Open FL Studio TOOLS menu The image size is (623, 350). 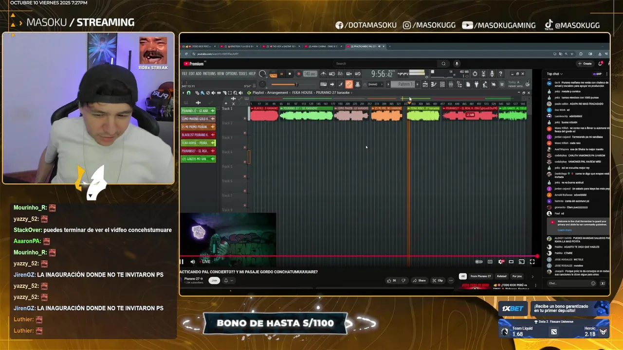(243, 73)
